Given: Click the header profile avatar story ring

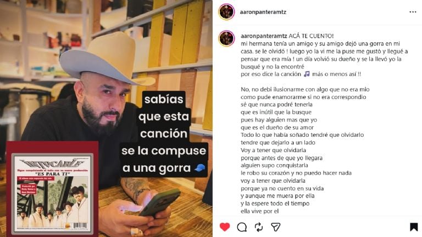Looking at the screenshot, I should tap(226, 12).
